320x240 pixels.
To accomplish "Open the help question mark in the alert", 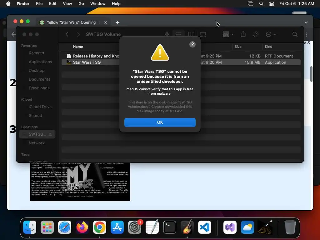I will pyautogui.click(x=192, y=44).
